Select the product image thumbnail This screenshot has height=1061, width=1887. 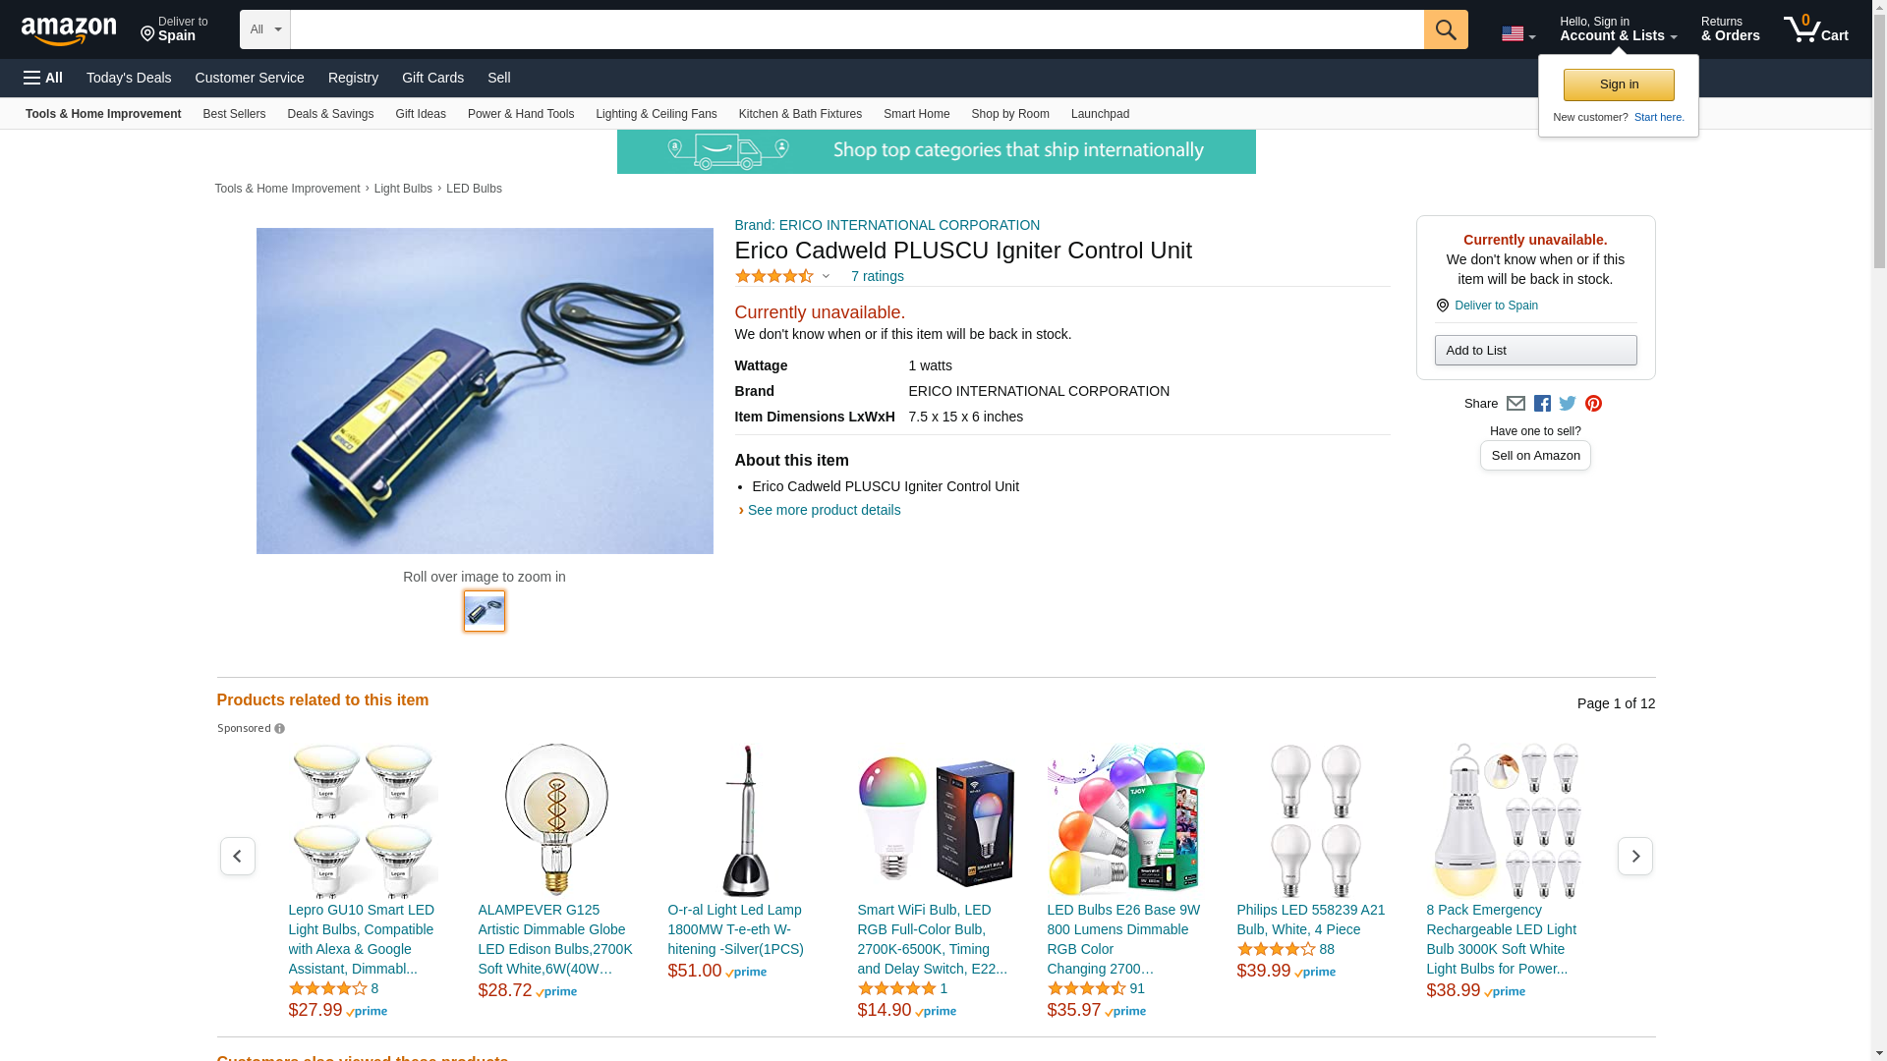(485, 611)
